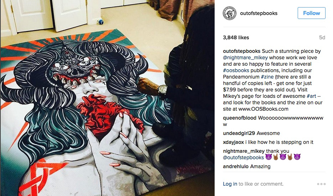Open the outofstepbooks profile avatar
The height and width of the screenshot is (196, 333).
tap(229, 13)
